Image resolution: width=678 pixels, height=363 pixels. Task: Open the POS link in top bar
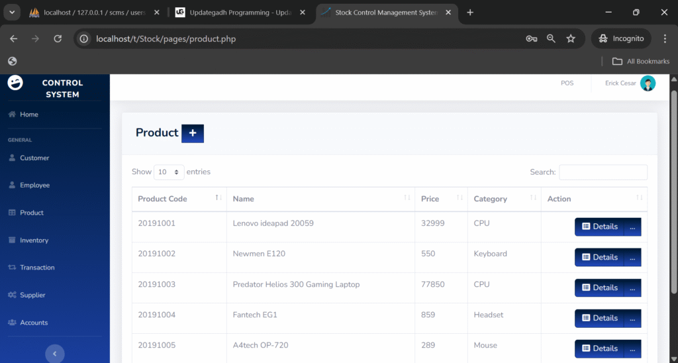point(567,83)
